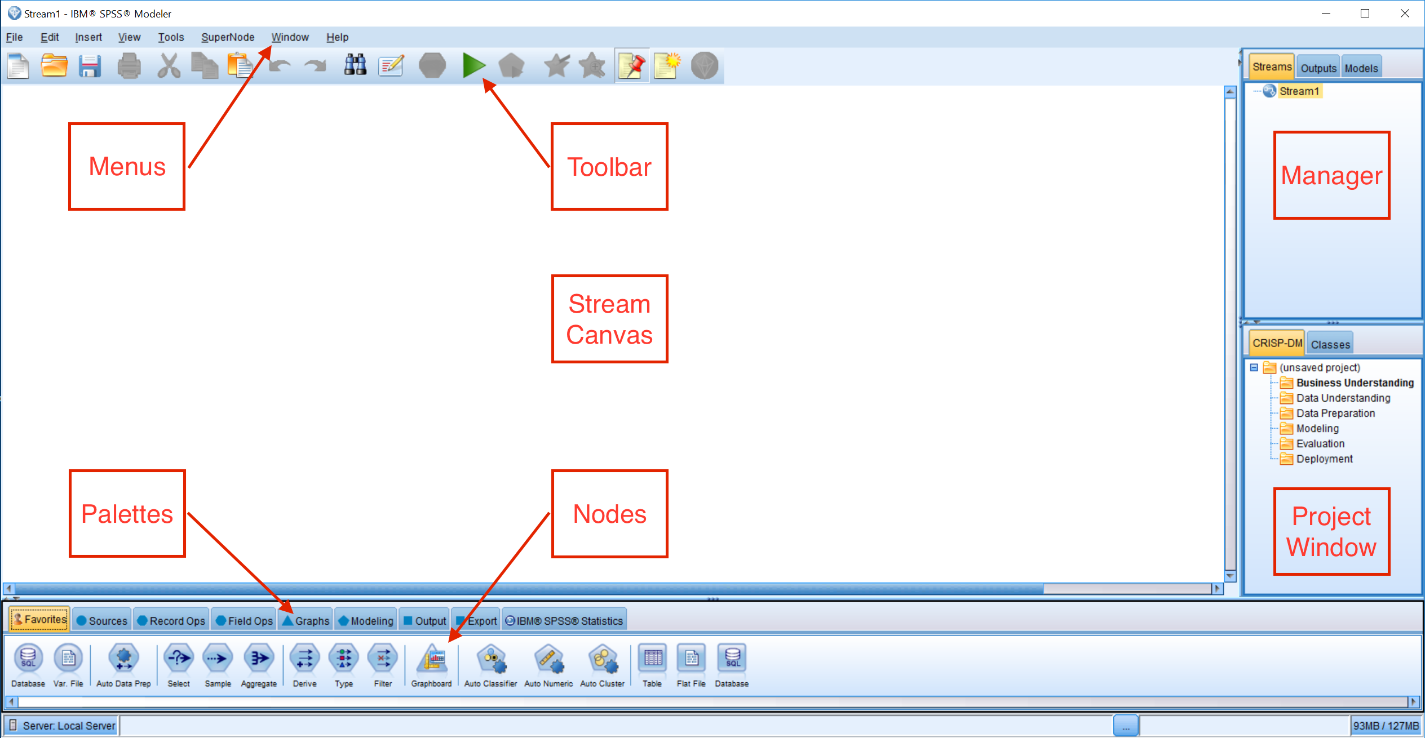
Task: Add the Auto Data Prep node
Action: click(123, 665)
